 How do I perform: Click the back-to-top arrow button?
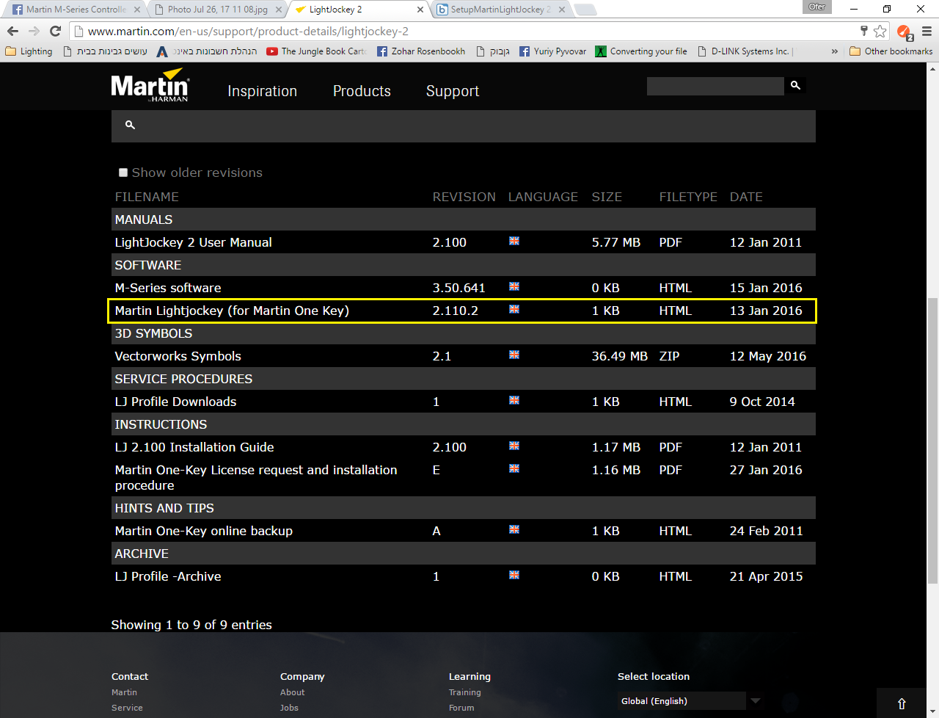(x=902, y=703)
